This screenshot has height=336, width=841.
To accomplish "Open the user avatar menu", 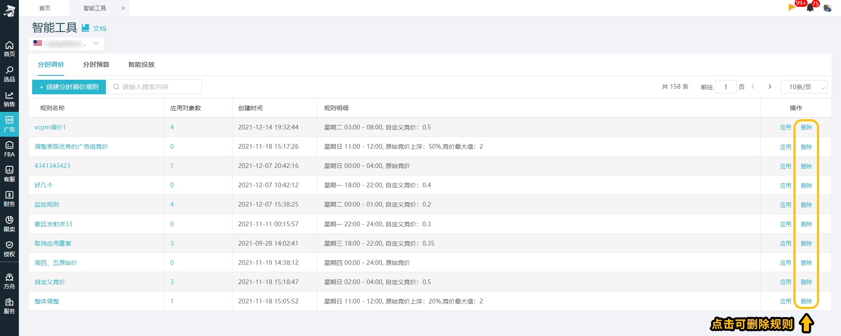I will click(828, 8).
